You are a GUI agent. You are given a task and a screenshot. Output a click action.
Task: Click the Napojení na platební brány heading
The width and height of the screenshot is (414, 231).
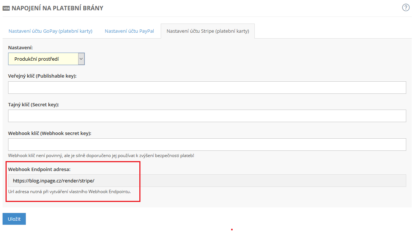[x=58, y=8]
